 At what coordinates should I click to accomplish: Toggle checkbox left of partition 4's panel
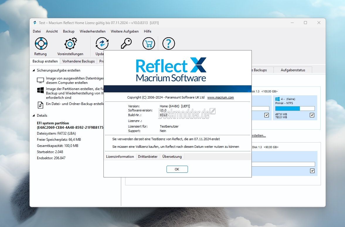(x=266, y=115)
